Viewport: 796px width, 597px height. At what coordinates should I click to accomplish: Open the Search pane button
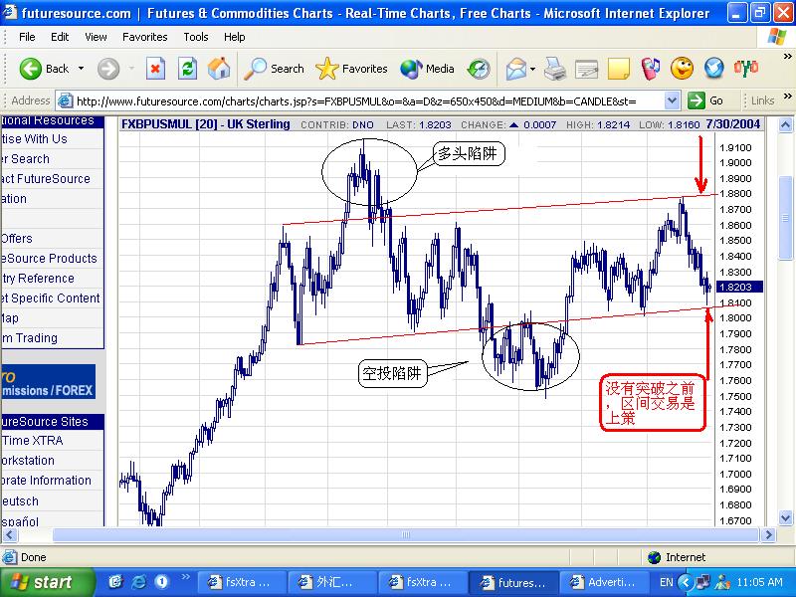point(274,69)
